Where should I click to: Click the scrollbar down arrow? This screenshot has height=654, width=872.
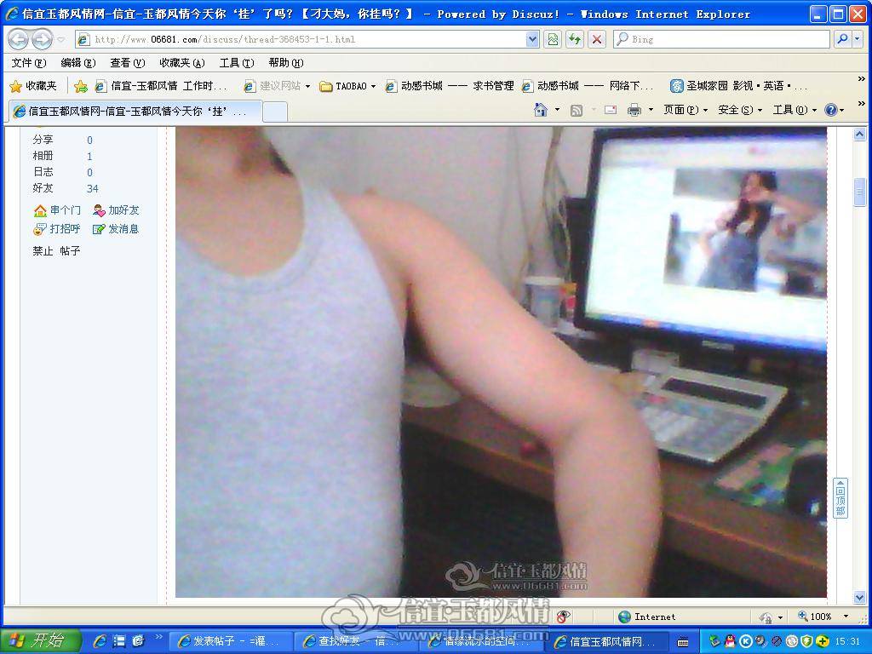pyautogui.click(x=859, y=599)
